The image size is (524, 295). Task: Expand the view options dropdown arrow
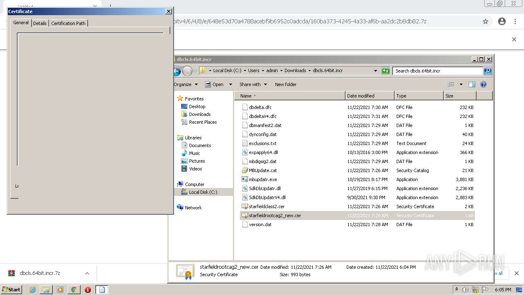tap(461, 84)
